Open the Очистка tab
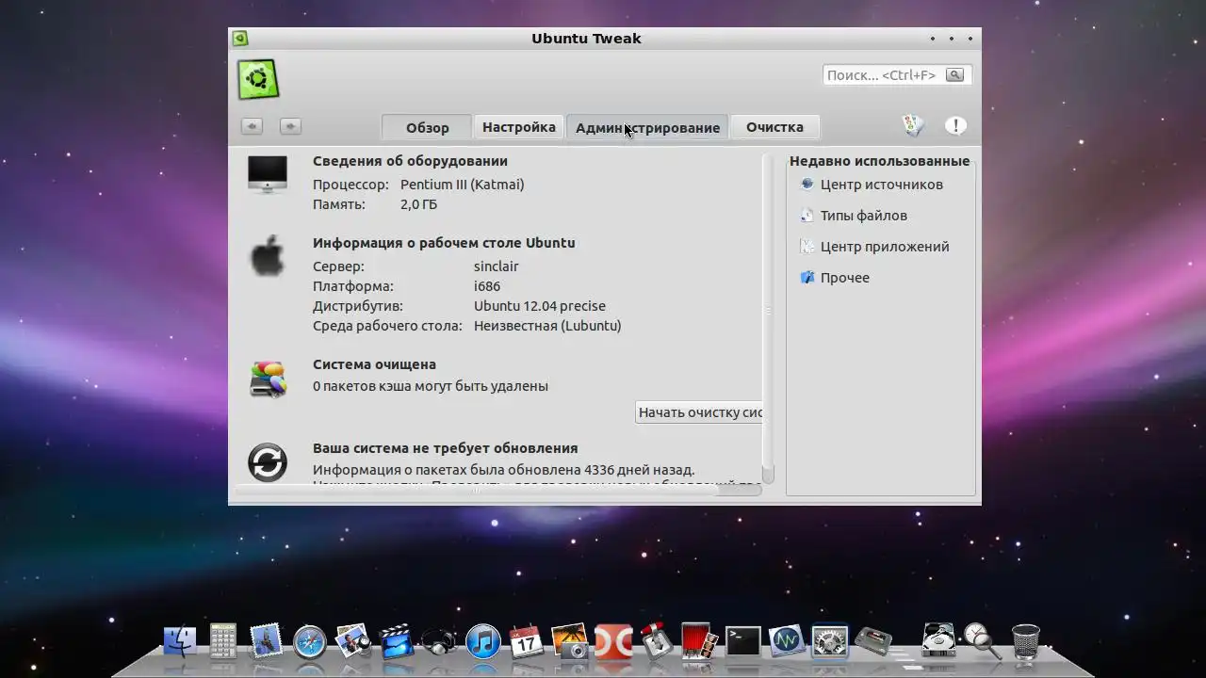Image resolution: width=1206 pixels, height=678 pixels. [774, 127]
